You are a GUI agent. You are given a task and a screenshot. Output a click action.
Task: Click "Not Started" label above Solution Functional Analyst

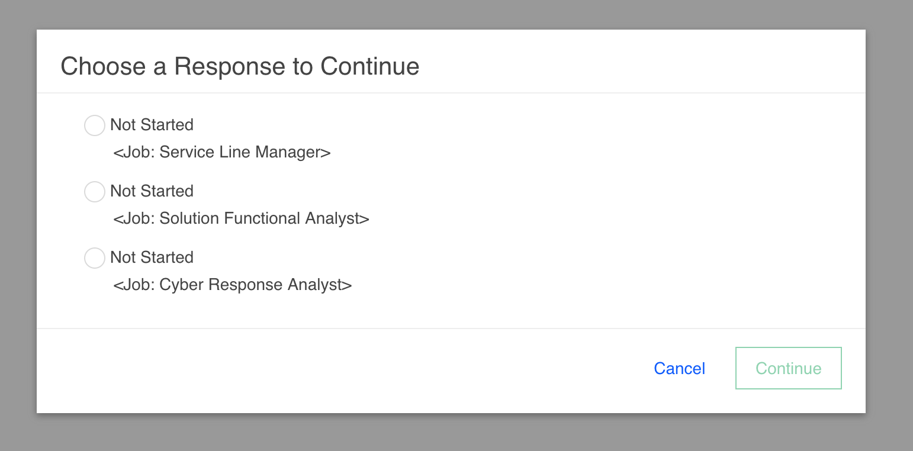pyautogui.click(x=152, y=191)
